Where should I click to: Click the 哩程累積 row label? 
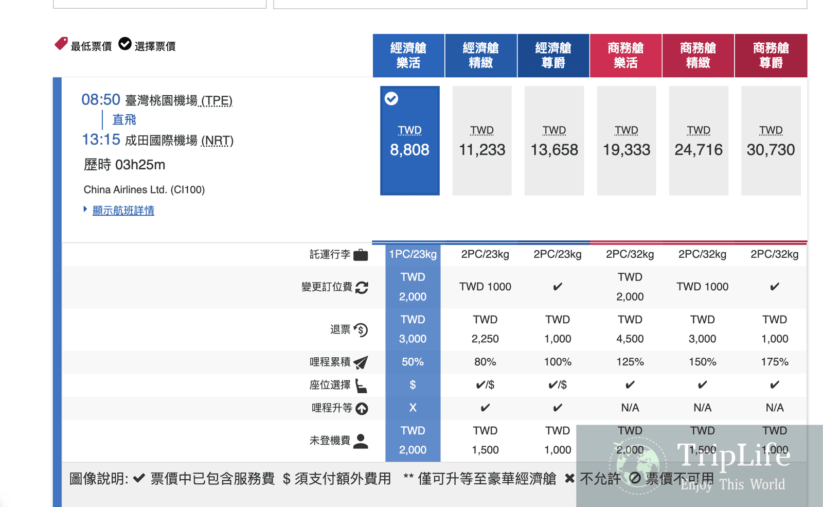point(330,362)
